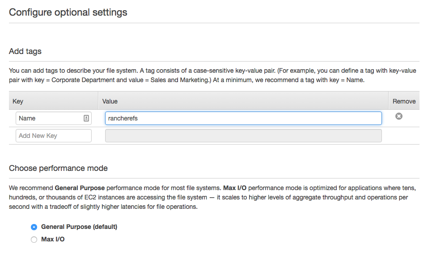This screenshot has width=428, height=253.
Task: Click into the rancherefs value field
Action: (x=243, y=118)
